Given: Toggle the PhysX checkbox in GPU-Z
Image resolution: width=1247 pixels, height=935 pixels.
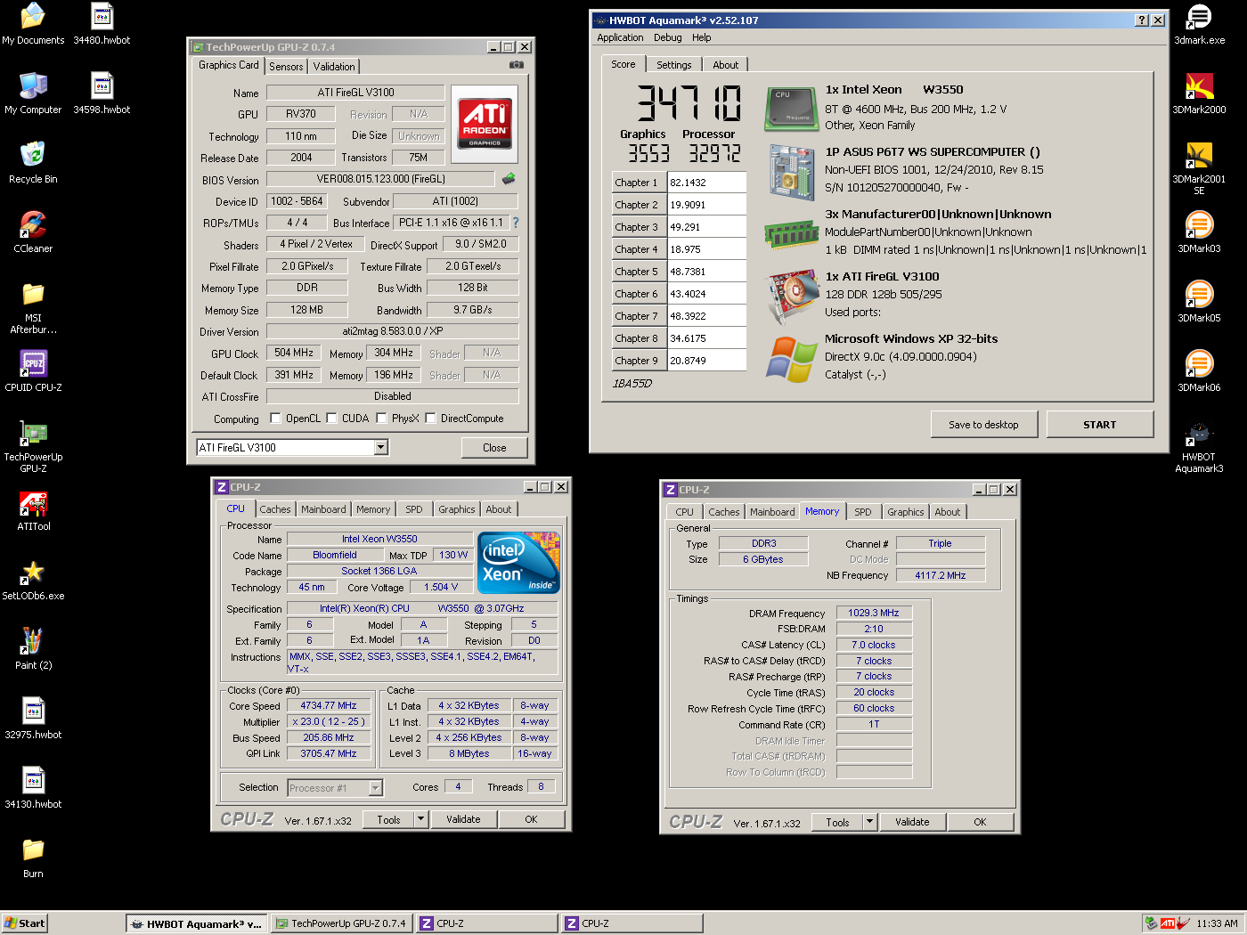Looking at the screenshot, I should point(381,419).
